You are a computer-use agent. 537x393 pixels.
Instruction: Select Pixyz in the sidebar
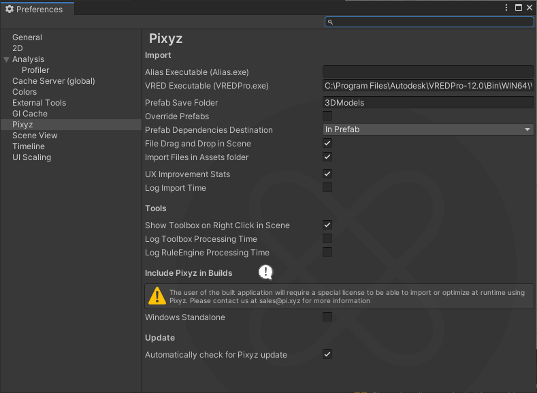[71, 125]
